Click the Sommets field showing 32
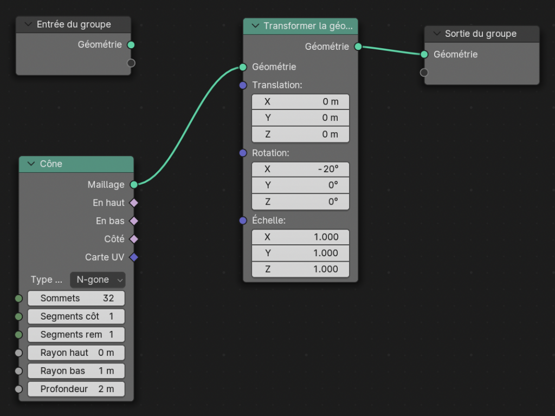Screen dimensions: 555x416 [x=76, y=298]
